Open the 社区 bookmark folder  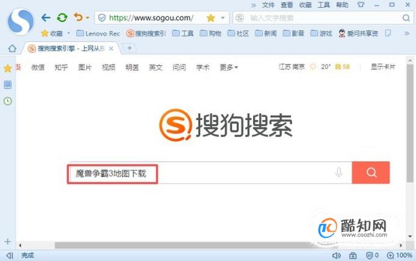[238, 34]
